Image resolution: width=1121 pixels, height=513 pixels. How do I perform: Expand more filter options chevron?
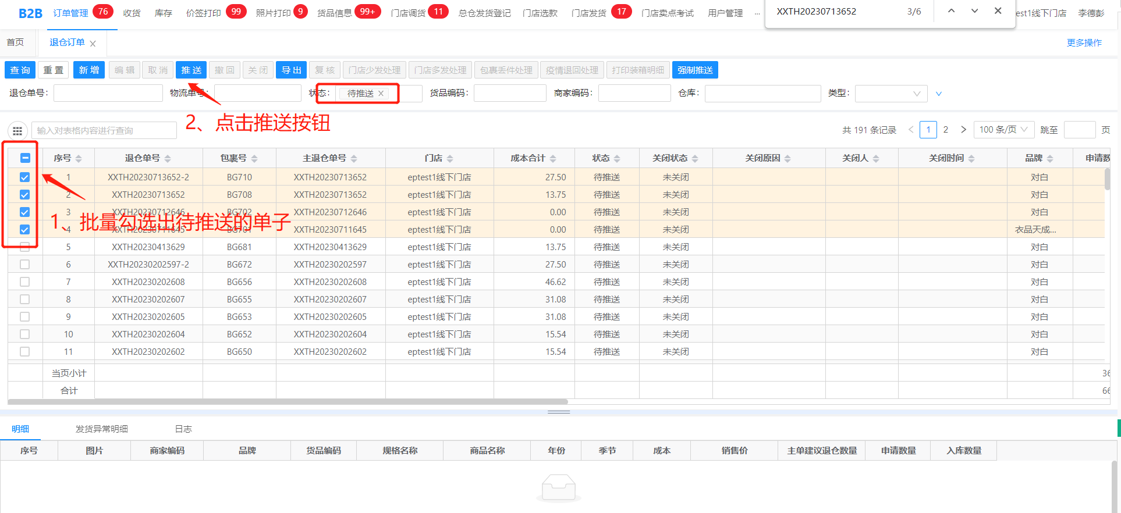point(938,94)
